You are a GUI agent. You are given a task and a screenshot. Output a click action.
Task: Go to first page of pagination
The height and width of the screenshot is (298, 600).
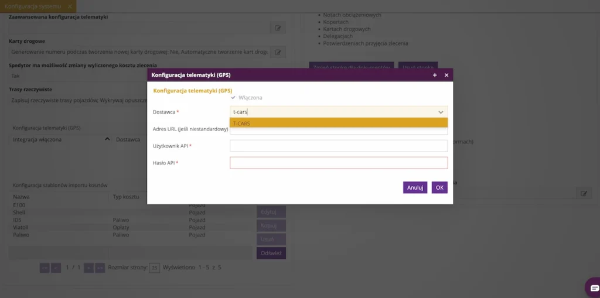point(45,268)
